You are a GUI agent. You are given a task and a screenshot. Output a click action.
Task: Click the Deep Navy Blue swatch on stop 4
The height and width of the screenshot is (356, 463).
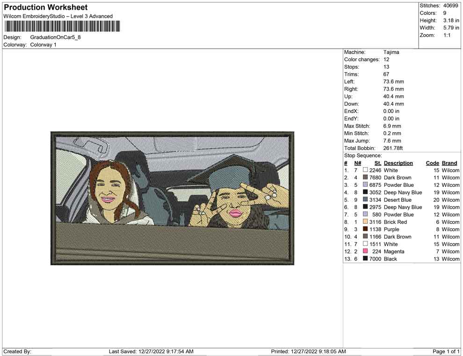tap(365, 192)
